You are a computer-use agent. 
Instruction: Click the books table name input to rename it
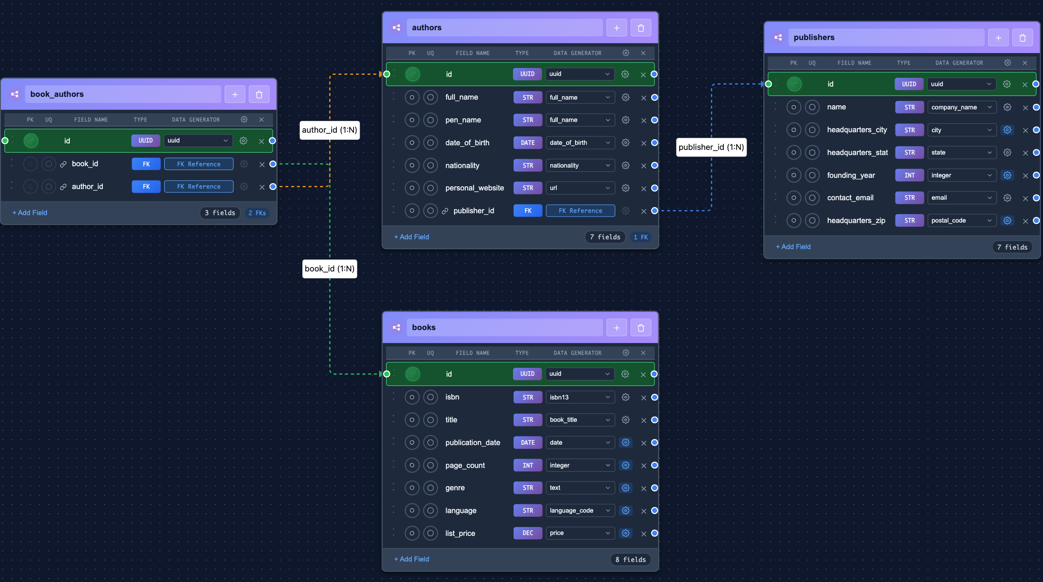coord(504,327)
